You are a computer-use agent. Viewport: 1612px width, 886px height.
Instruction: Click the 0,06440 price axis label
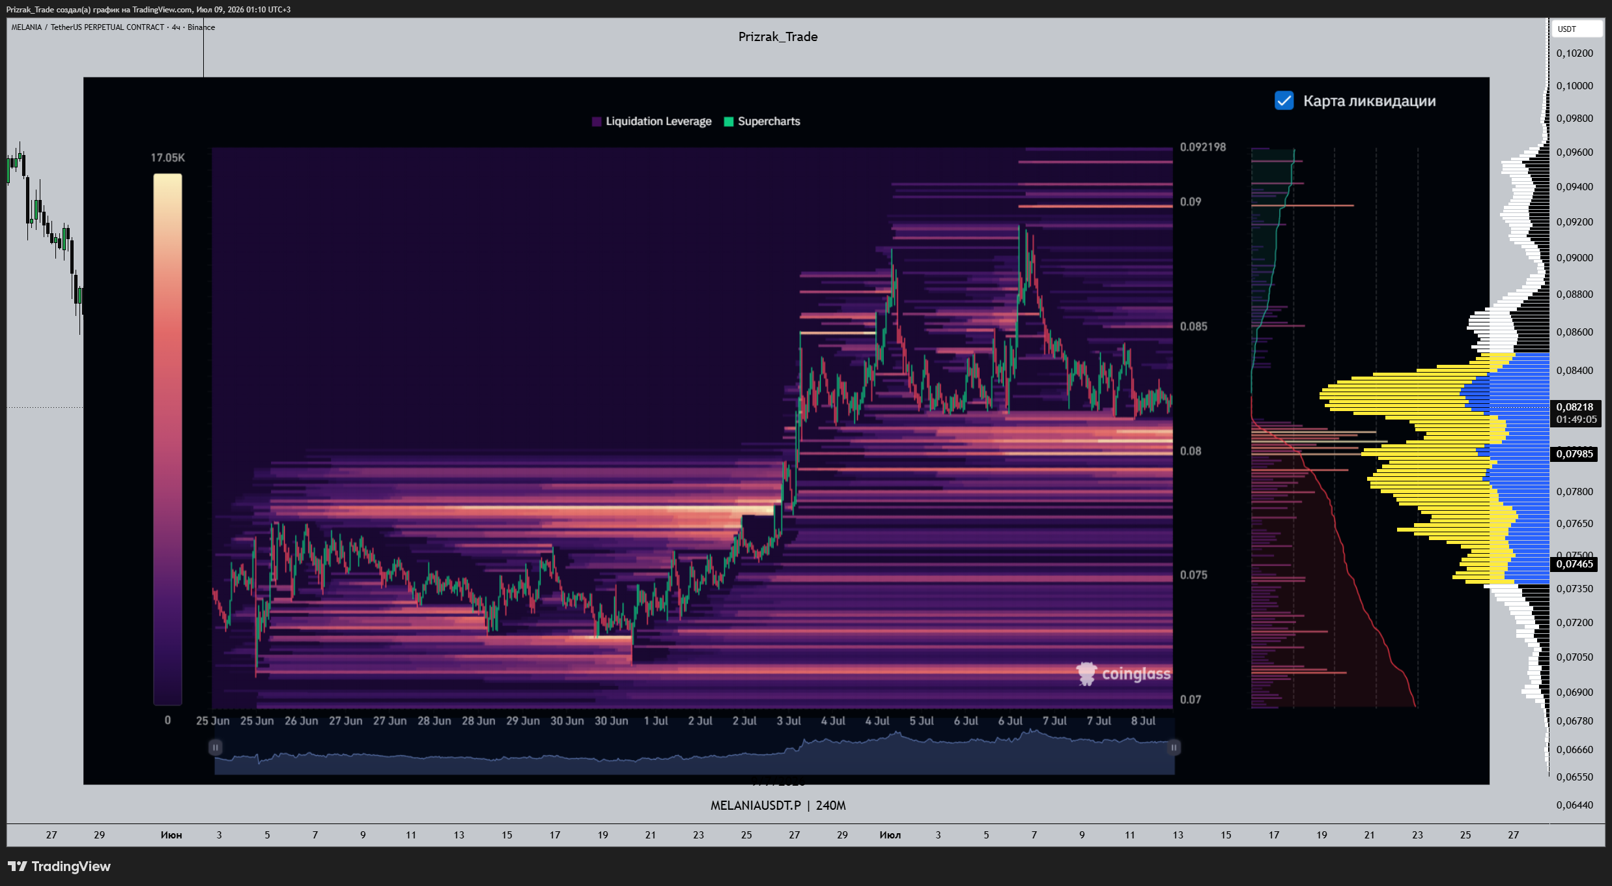tap(1575, 805)
